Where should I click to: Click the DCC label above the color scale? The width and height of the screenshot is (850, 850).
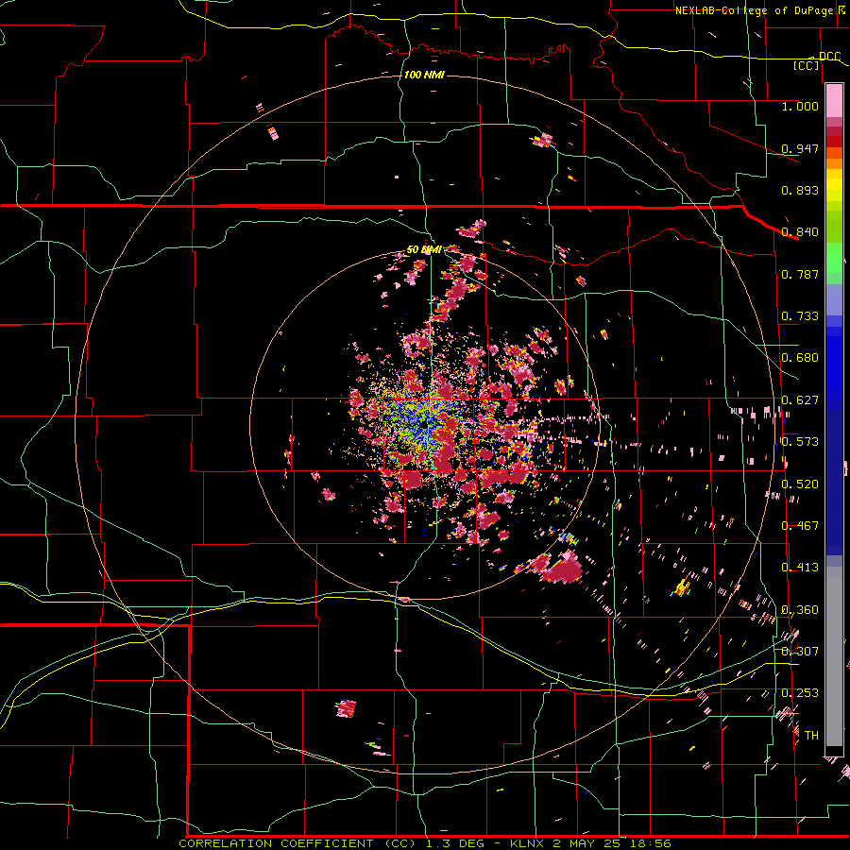829,57
